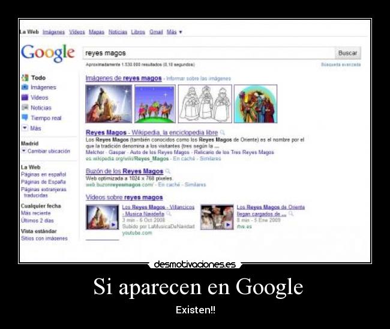
Task: Click the Imágenes camera icon in sidebar
Action: pyautogui.click(x=25, y=87)
